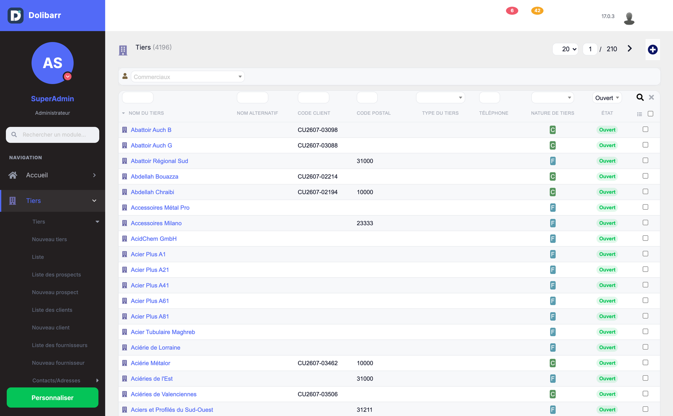The width and height of the screenshot is (673, 416).
Task: Click the building icon next to Abdellah Bouazza
Action: (125, 177)
